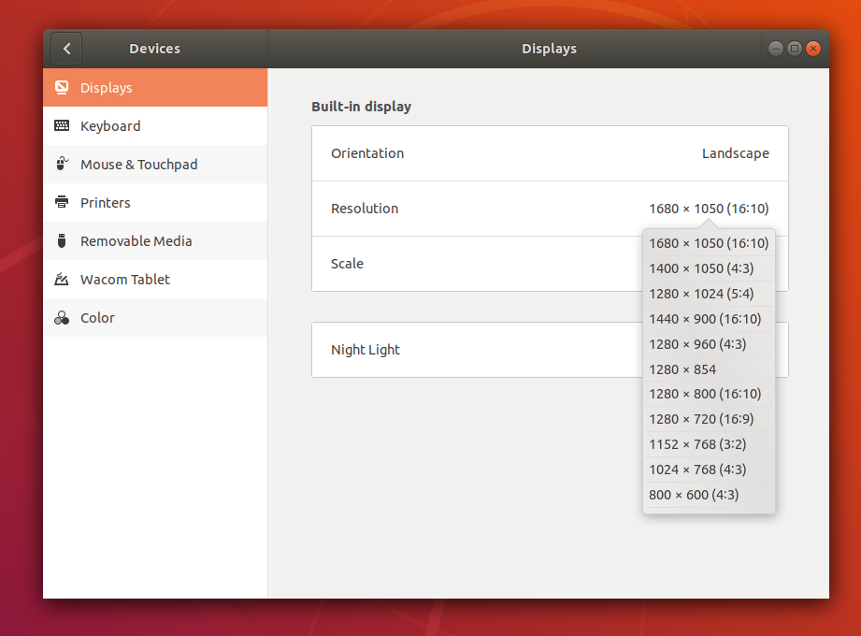Open the Displays sidebar entry
Image resolution: width=861 pixels, height=636 pixels.
(x=155, y=87)
